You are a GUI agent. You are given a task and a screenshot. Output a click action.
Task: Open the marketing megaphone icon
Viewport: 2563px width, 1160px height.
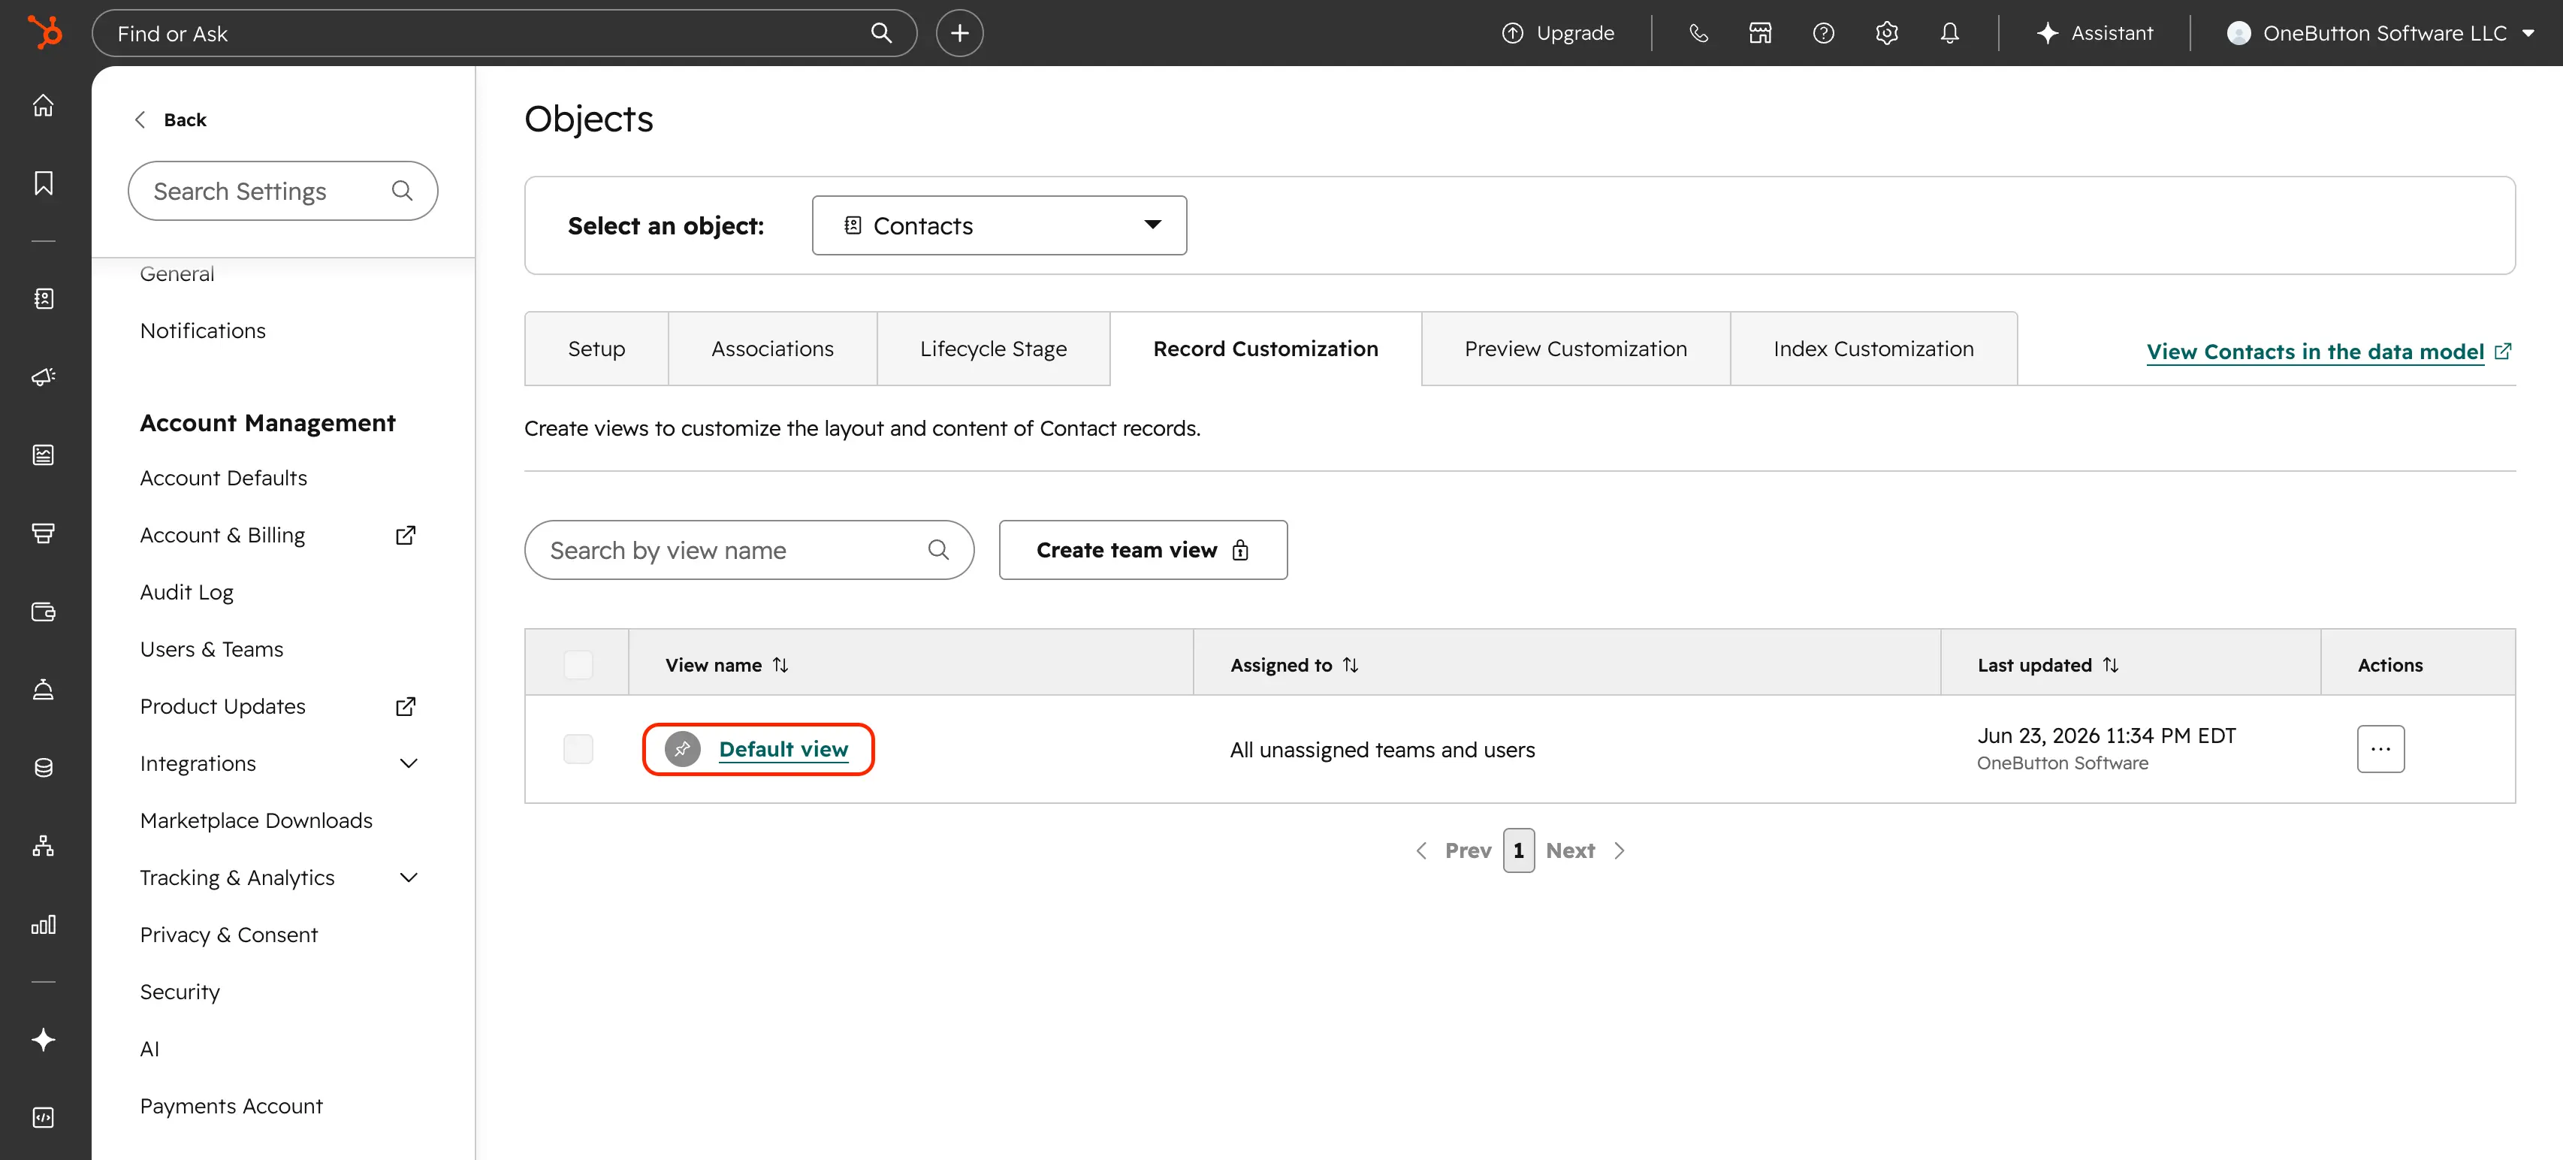tap(44, 377)
